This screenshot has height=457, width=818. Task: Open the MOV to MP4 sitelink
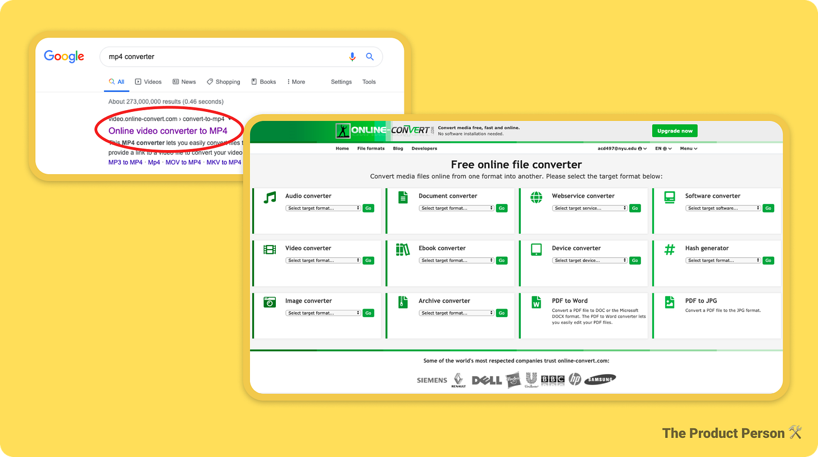pos(183,162)
